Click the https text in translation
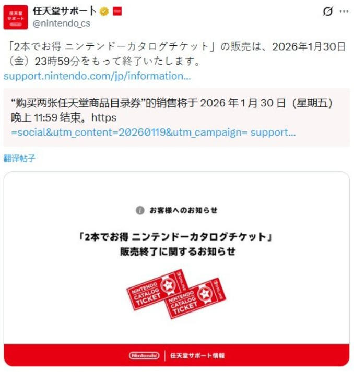Image resolution: width=354 pixels, height=372 pixels. tap(104, 117)
